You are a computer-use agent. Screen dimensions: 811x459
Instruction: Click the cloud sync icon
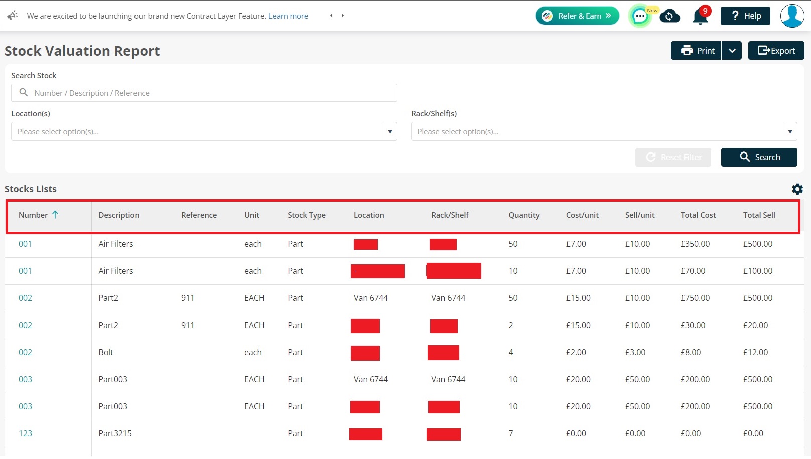click(669, 16)
